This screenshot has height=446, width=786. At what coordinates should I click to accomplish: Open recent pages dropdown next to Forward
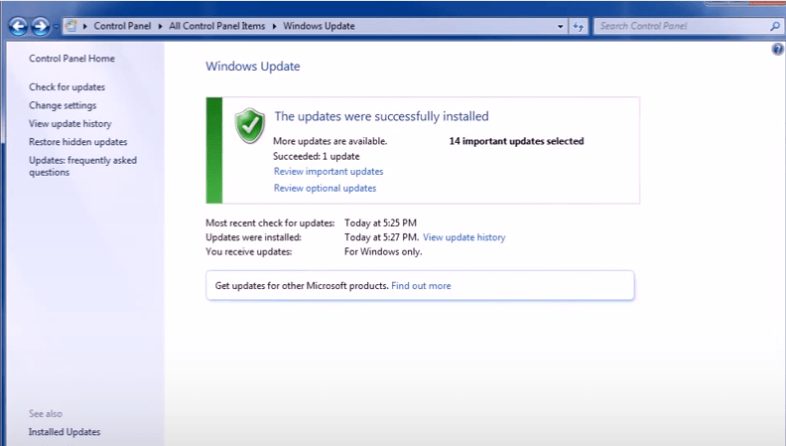[x=56, y=26]
